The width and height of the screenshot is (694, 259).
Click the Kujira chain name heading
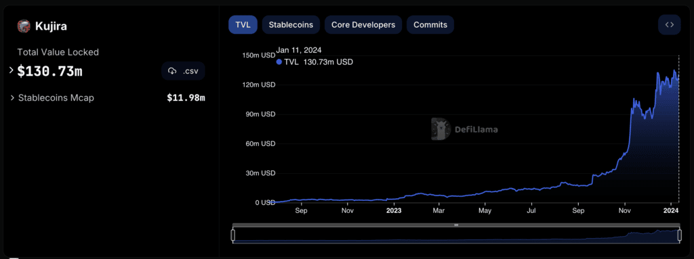click(x=51, y=26)
